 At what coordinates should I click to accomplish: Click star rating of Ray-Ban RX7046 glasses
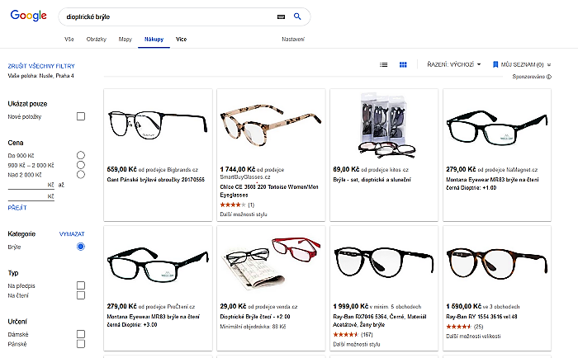pyautogui.click(x=347, y=334)
